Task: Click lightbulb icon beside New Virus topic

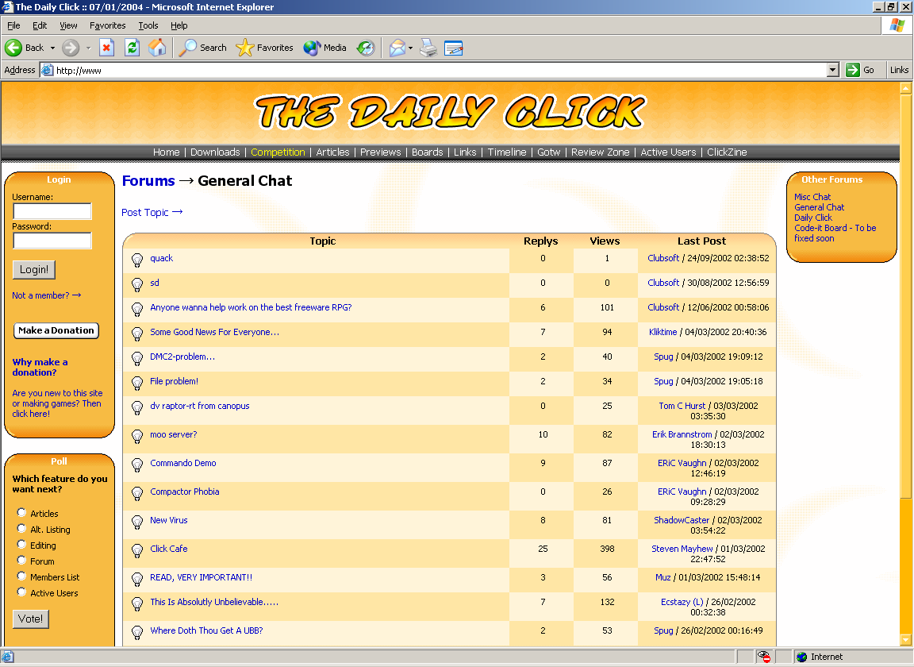Action: click(137, 522)
